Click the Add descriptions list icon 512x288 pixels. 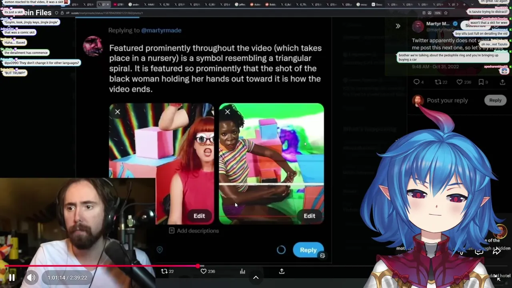(172, 231)
